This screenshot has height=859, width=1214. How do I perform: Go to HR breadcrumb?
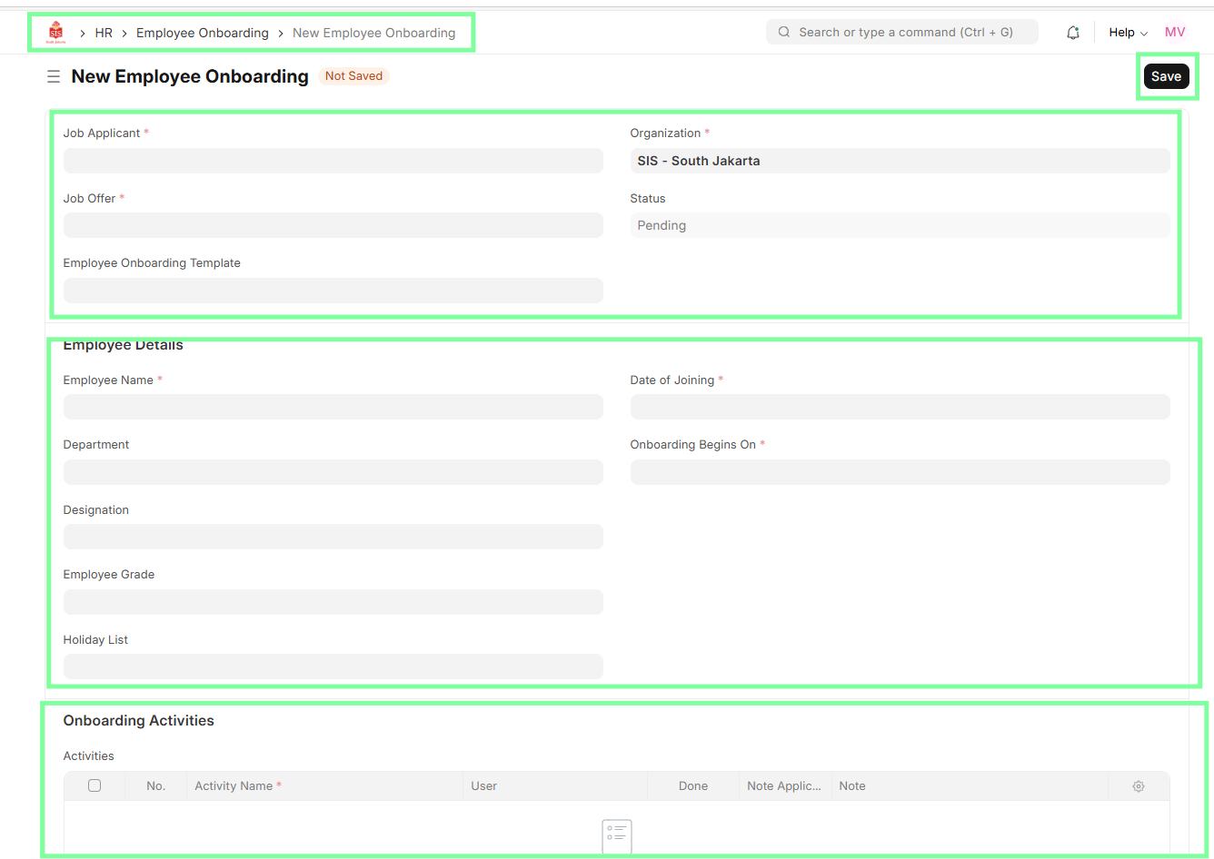point(104,33)
